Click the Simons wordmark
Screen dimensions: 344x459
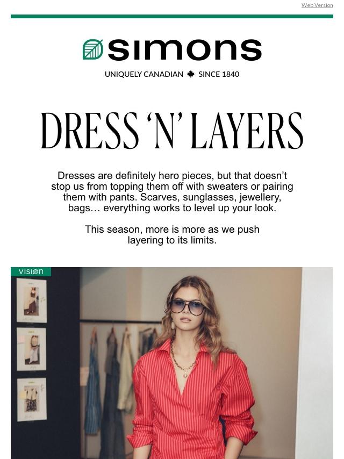point(185,50)
